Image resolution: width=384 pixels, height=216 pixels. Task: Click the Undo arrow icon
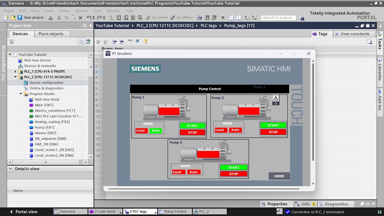[89, 18]
